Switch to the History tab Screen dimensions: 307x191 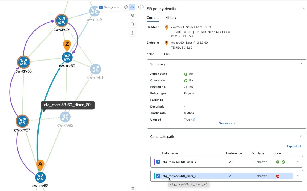(171, 18)
